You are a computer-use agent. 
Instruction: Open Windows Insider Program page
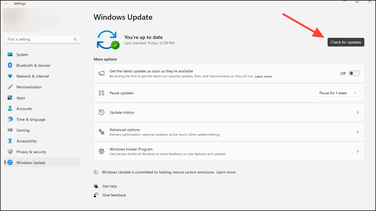(229, 151)
